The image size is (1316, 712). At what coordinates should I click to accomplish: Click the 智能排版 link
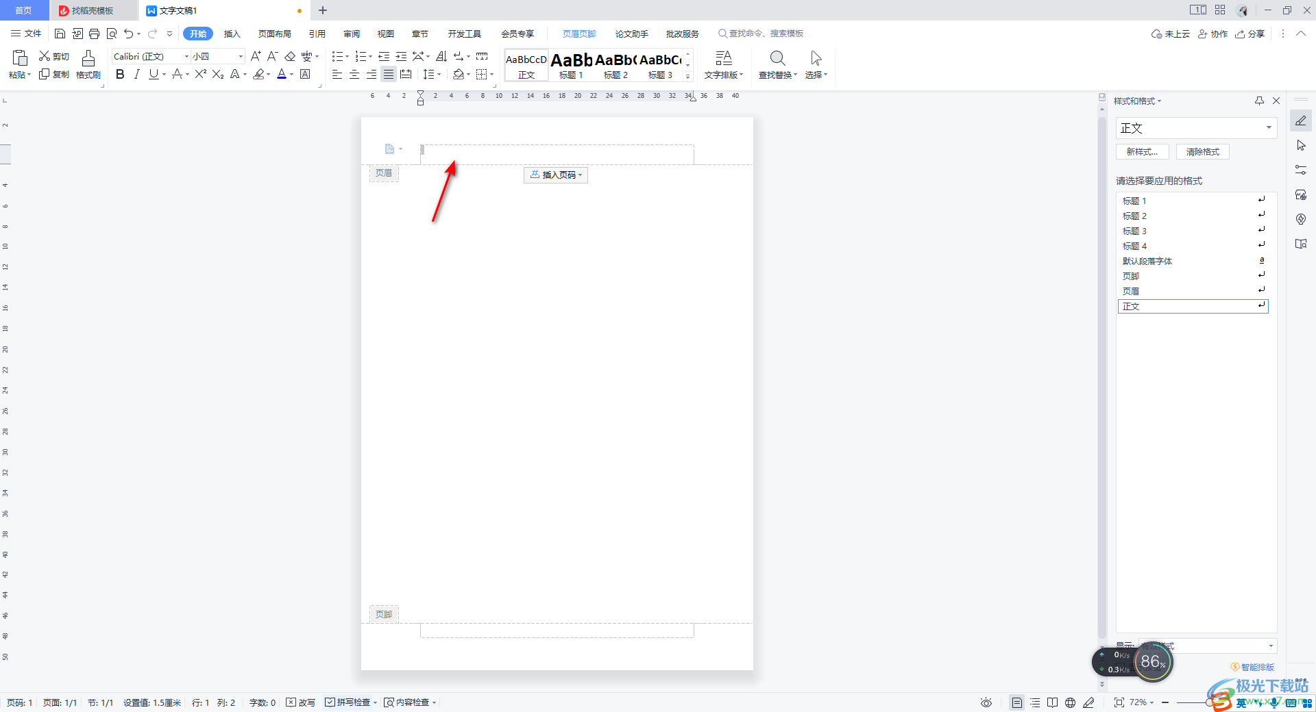pos(1253,667)
